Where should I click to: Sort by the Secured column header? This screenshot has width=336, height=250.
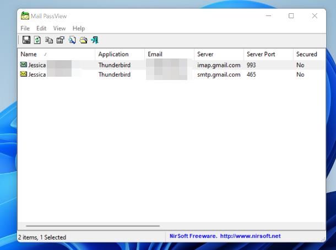310,54
